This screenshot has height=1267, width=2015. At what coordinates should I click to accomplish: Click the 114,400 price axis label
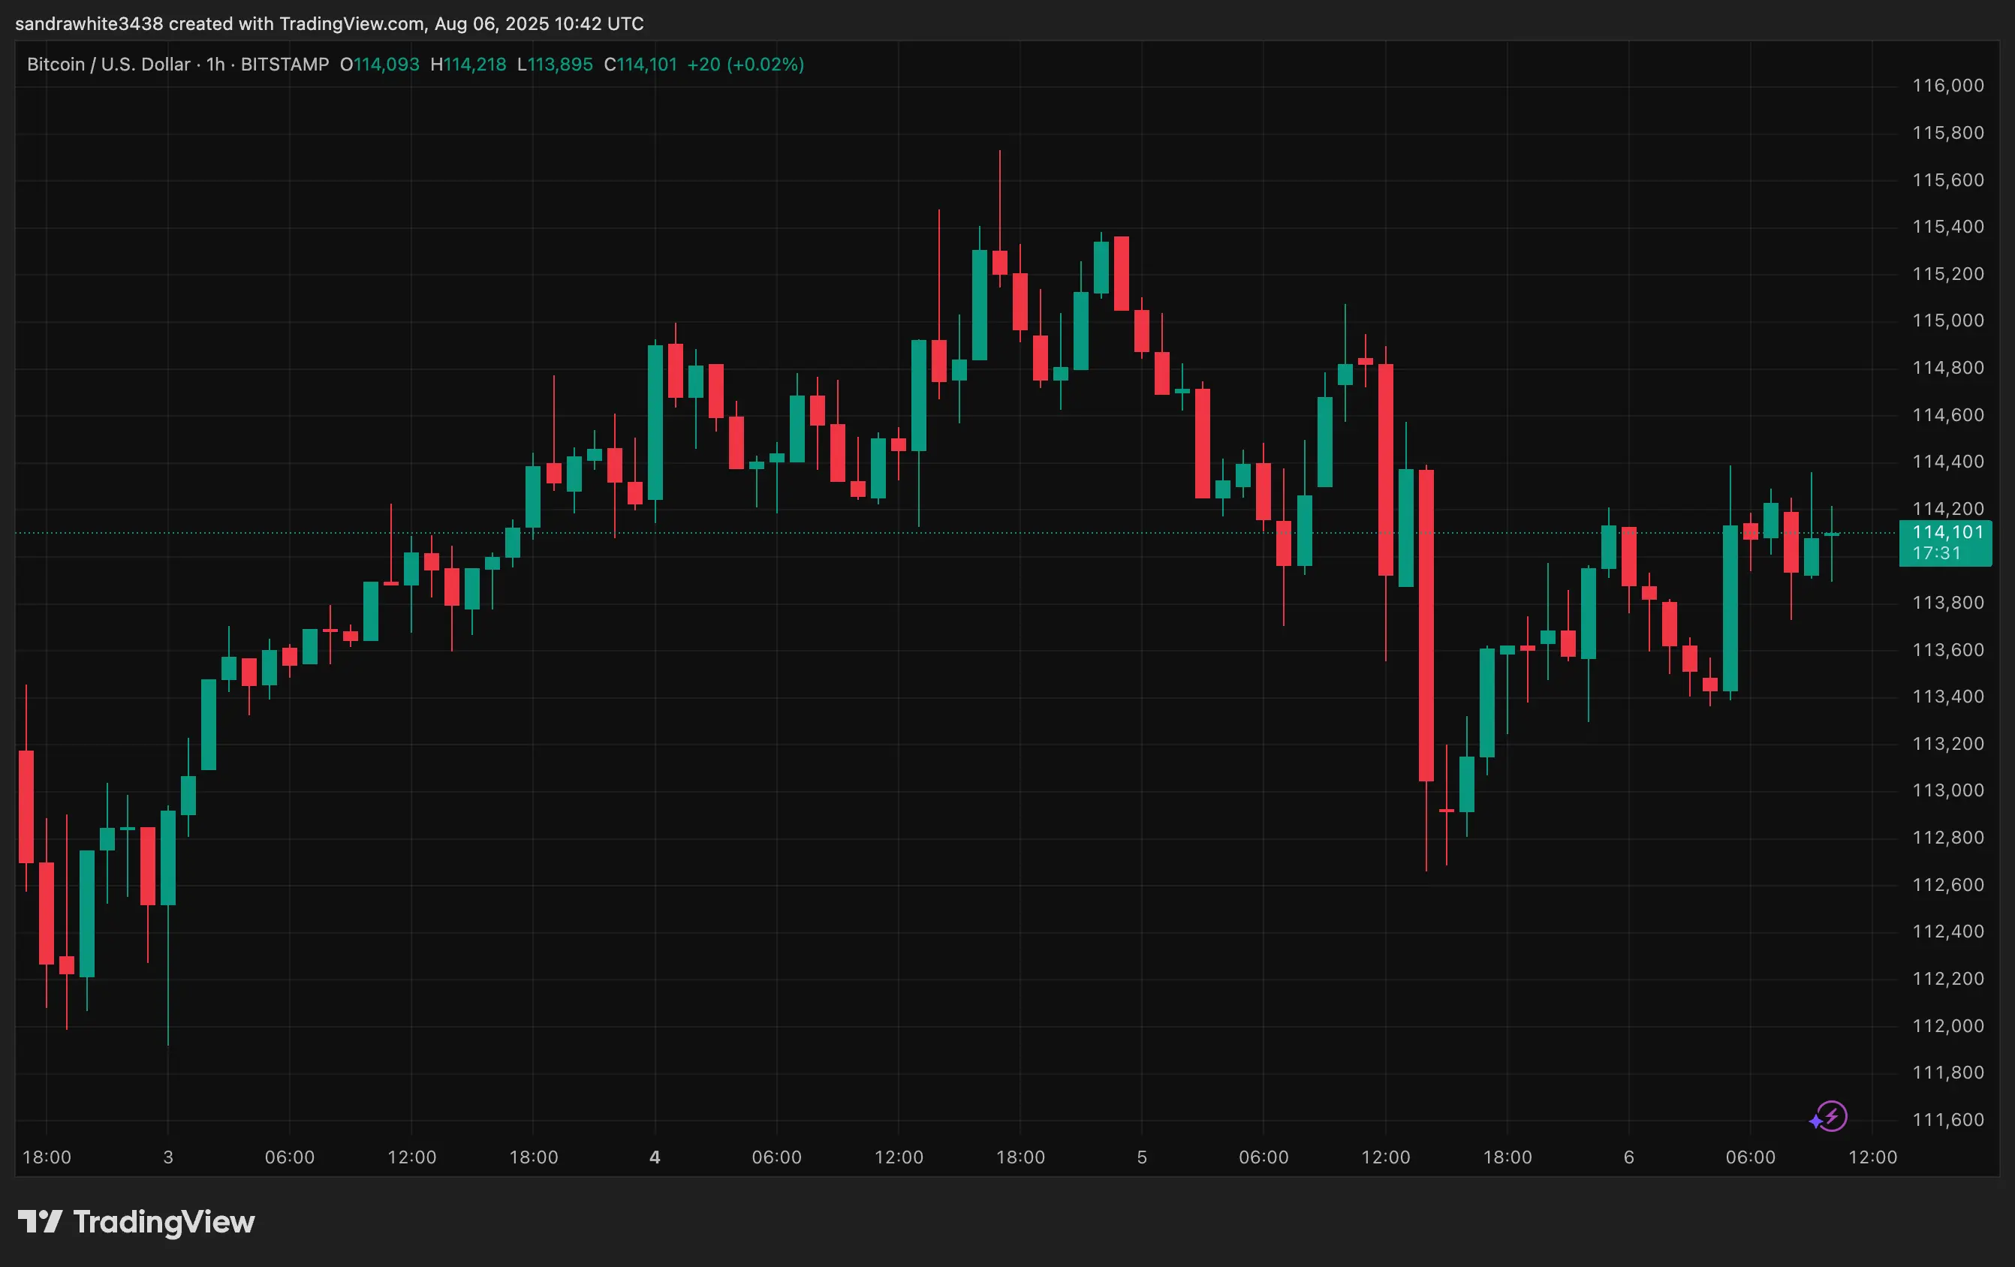1948,462
